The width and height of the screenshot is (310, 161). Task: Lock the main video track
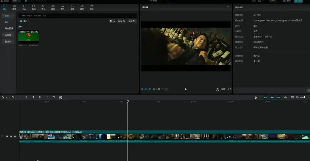point(7,136)
